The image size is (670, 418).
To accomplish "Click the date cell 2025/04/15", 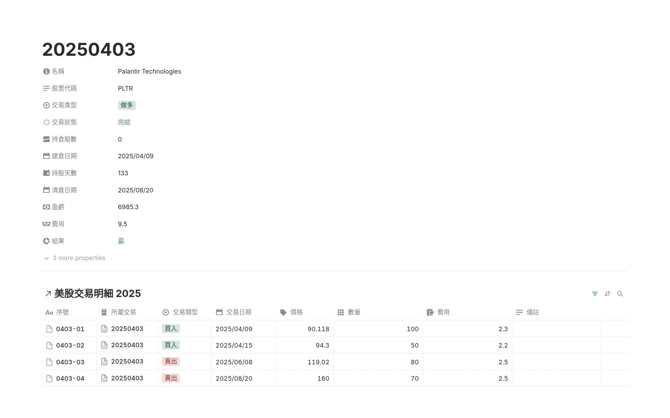I will (244, 345).
